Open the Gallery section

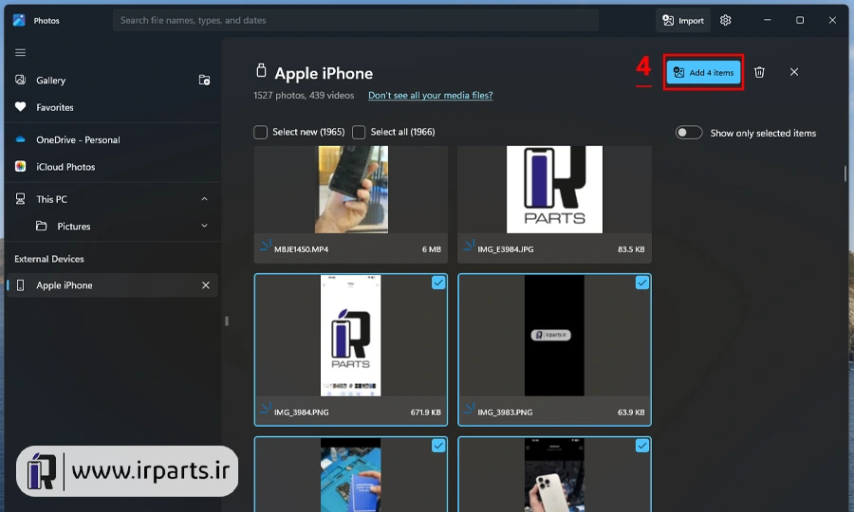point(50,80)
